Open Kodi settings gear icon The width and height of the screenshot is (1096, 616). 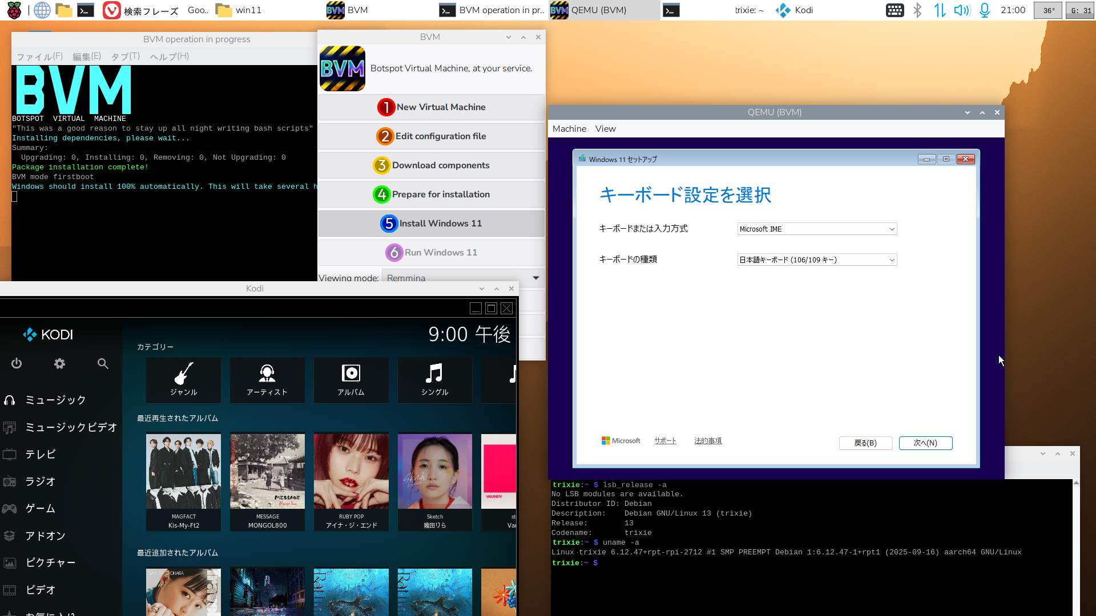[59, 363]
